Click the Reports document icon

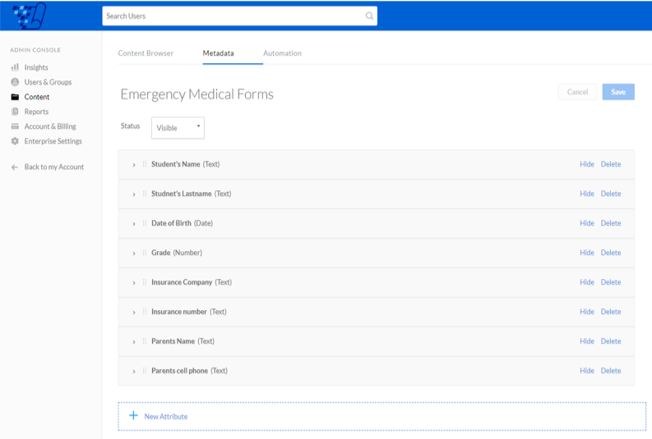[15, 112]
